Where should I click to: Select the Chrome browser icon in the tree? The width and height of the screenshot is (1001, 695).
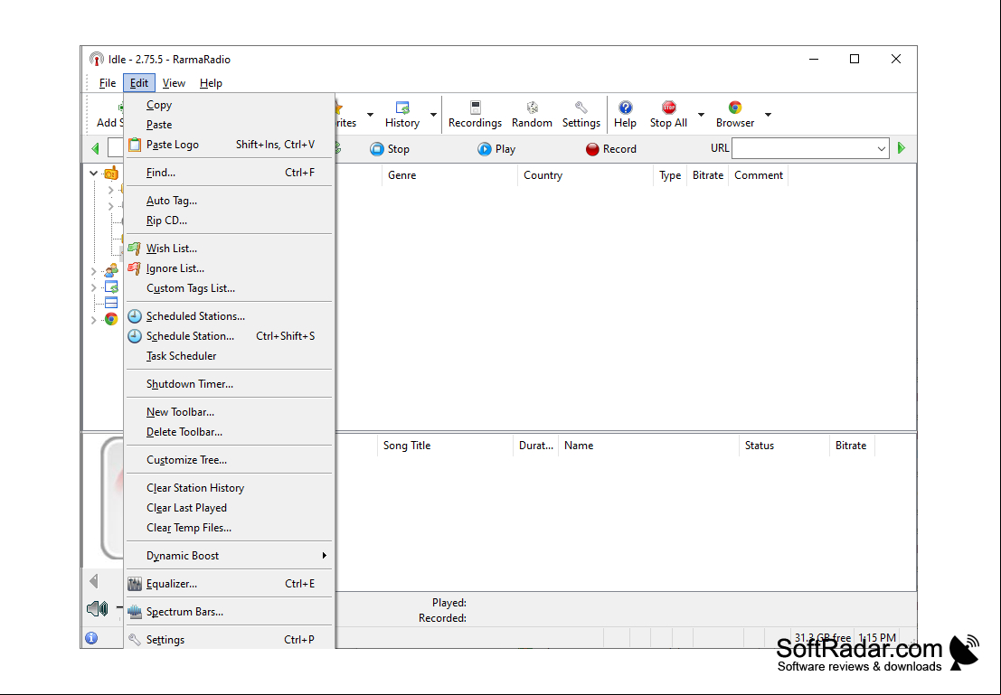pyautogui.click(x=111, y=319)
